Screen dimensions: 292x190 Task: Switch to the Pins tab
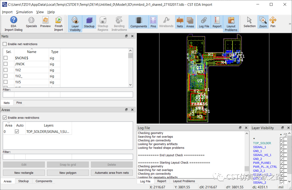(x=19, y=102)
